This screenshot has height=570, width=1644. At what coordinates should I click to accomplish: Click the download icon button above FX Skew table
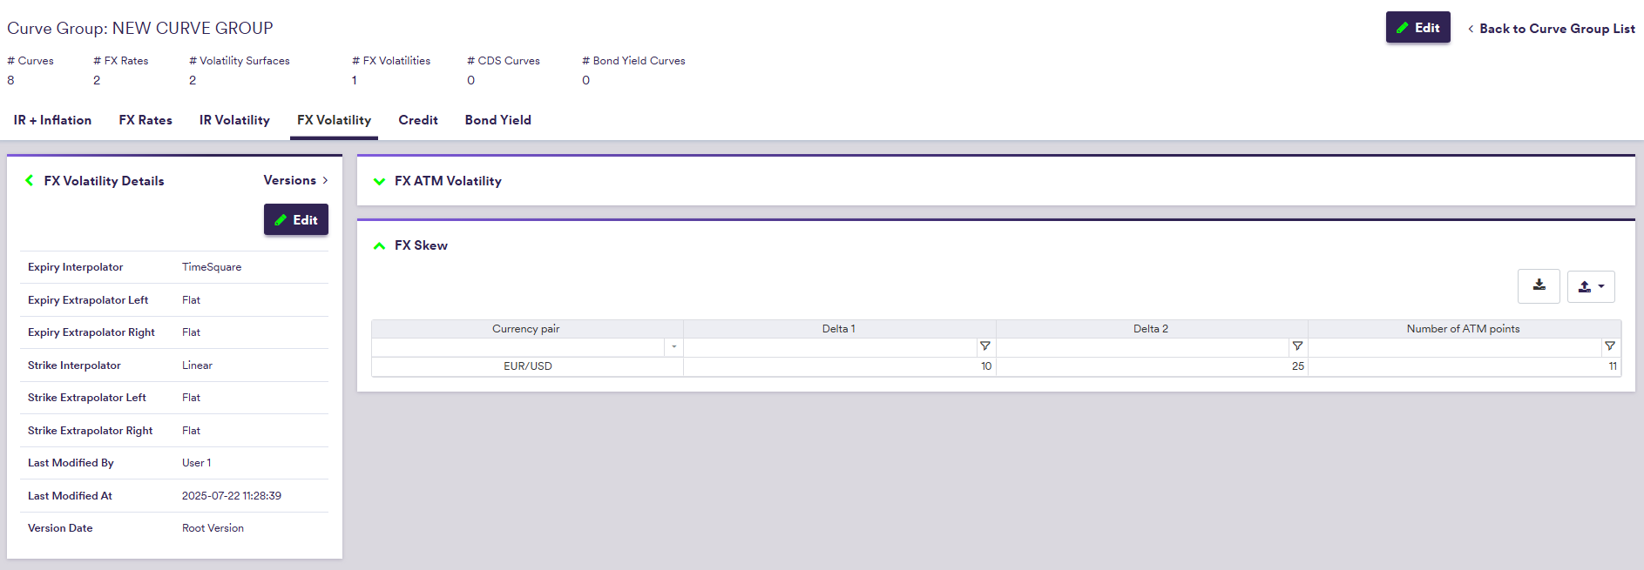click(1539, 286)
